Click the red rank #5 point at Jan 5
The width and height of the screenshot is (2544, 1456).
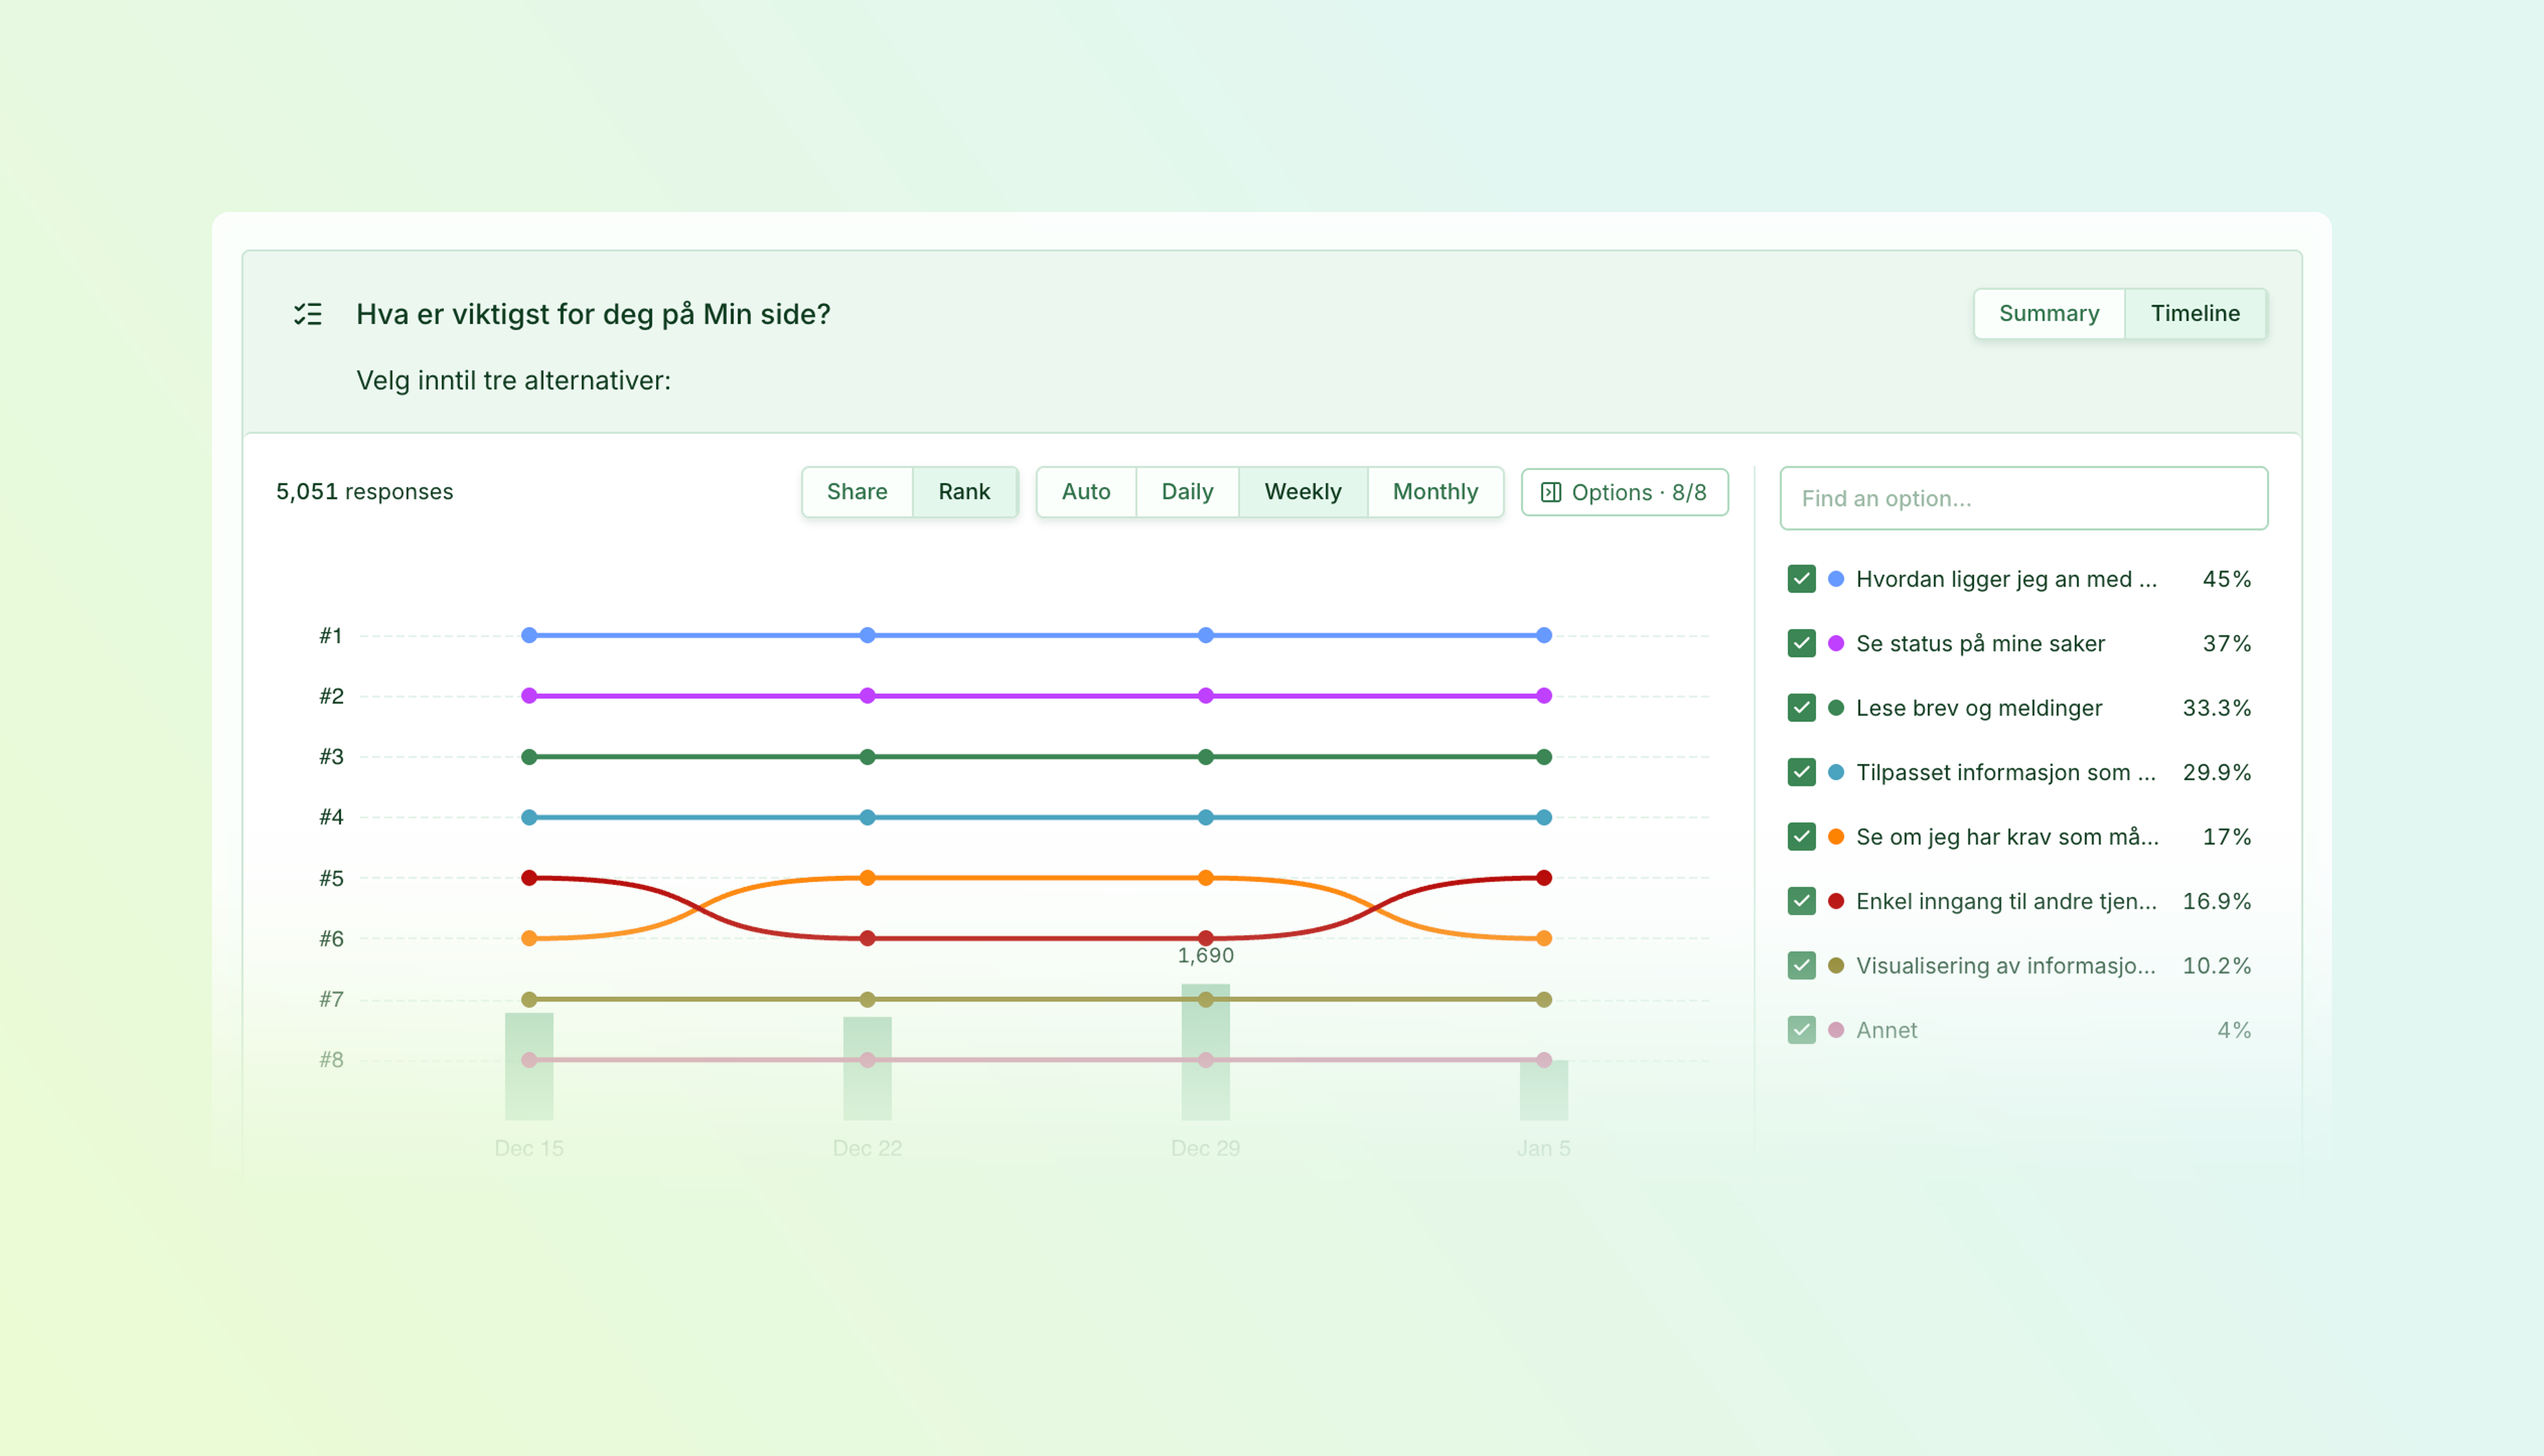tap(1543, 878)
